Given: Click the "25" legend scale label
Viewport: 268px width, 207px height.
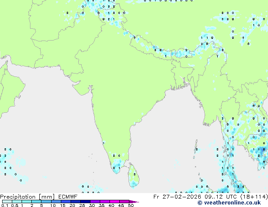Looking at the screenshot, I should 82,205.
